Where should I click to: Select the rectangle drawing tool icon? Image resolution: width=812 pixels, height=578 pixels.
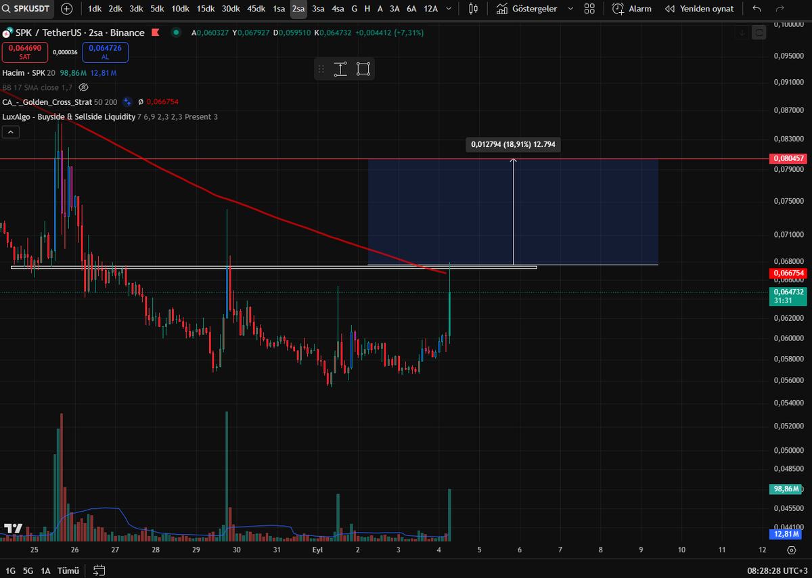pos(363,69)
